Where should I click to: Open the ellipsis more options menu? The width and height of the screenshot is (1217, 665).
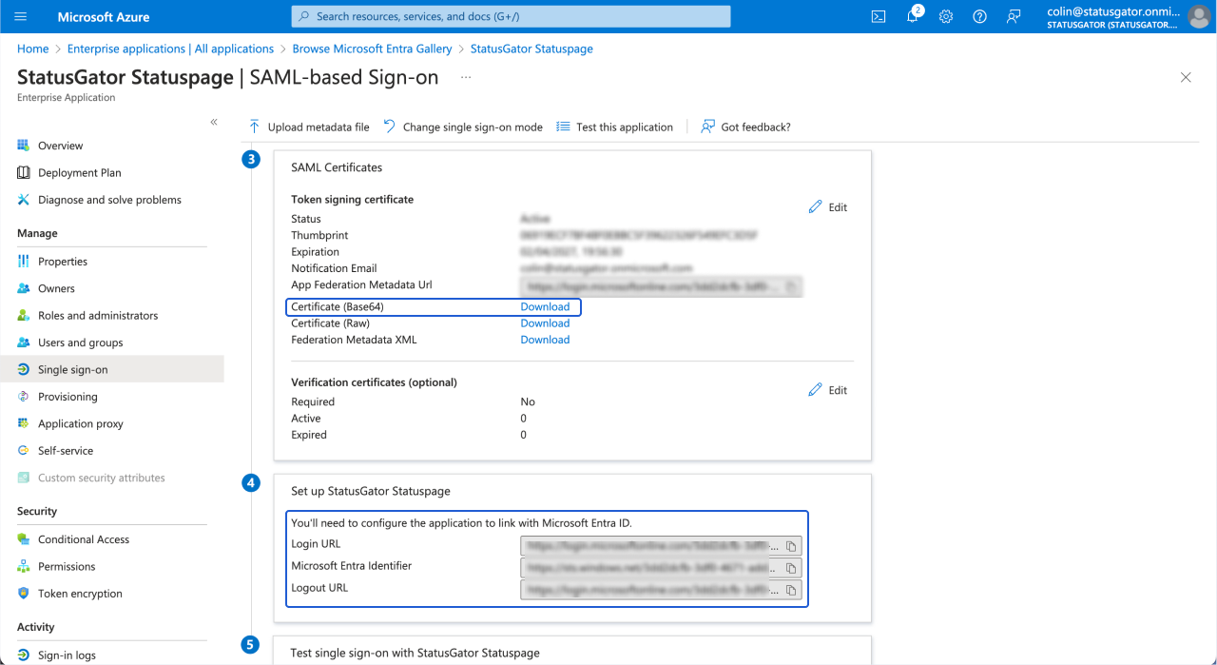pos(466,77)
